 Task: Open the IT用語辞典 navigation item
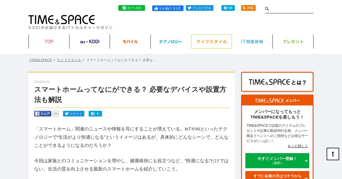pyautogui.click(x=252, y=41)
